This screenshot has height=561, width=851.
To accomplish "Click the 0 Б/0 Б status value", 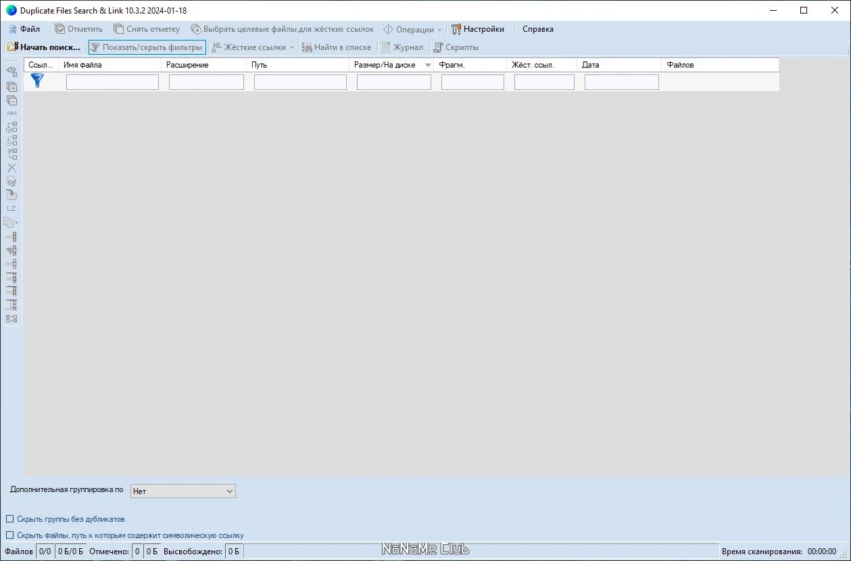I will 71,552.
